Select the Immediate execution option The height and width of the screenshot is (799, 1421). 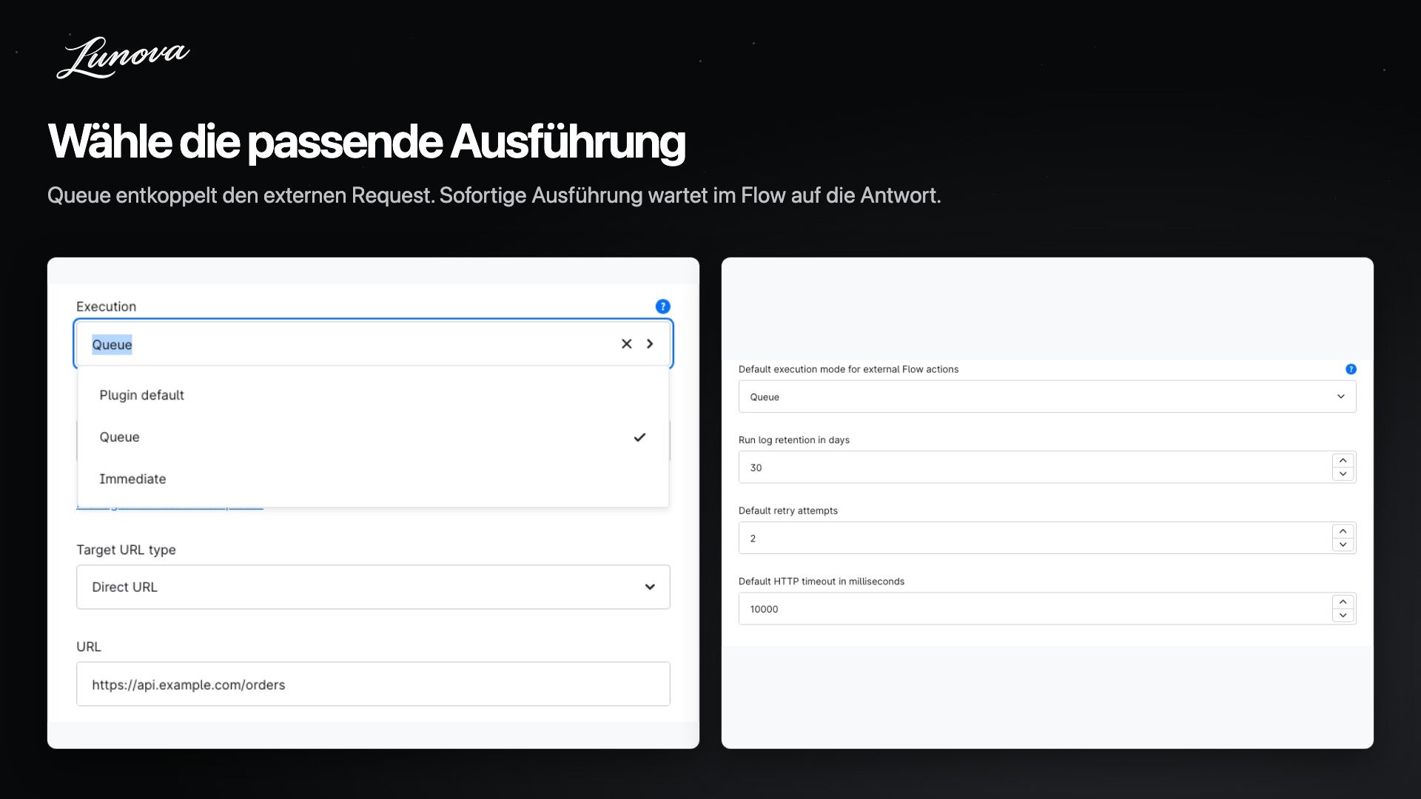pyautogui.click(x=373, y=479)
